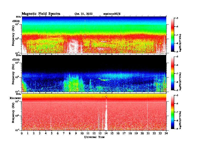Screen dimensions: 198x153
Task: Click the dH/dt spectrogram plot
Action: click(94, 35)
